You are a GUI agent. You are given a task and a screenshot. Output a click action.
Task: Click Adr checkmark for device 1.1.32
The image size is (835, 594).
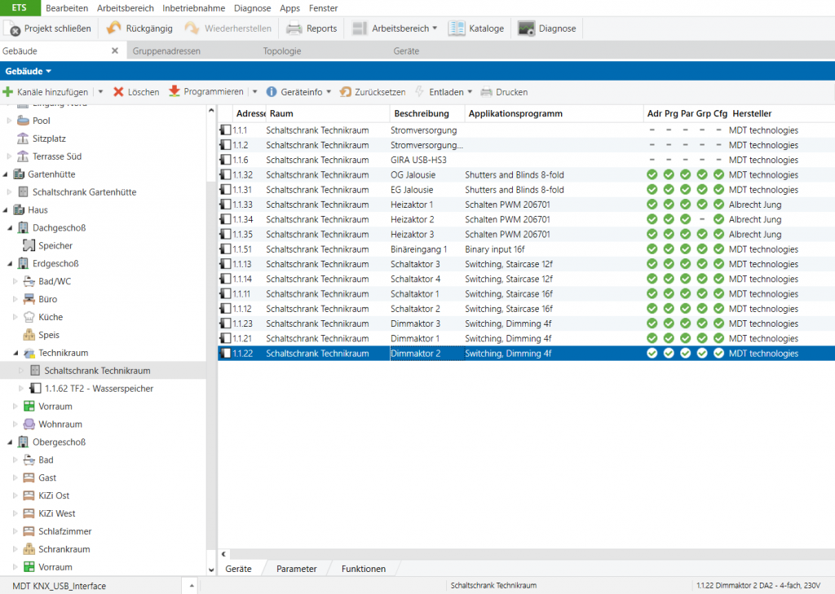652,175
